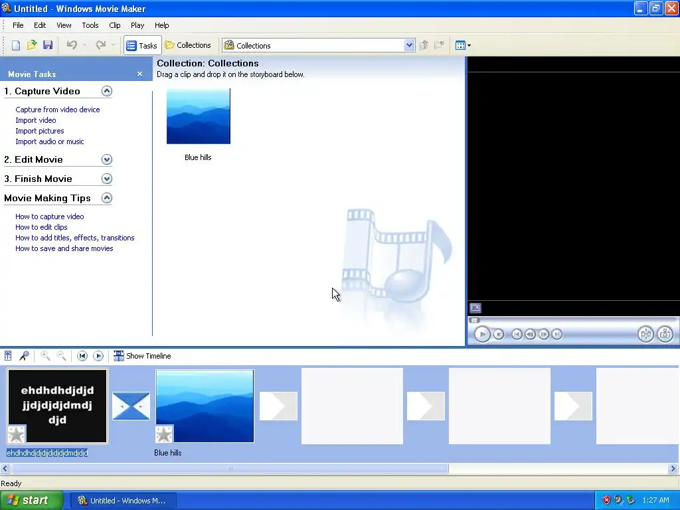Click the Next Frame button
This screenshot has width=680, height=510.
pyautogui.click(x=543, y=335)
